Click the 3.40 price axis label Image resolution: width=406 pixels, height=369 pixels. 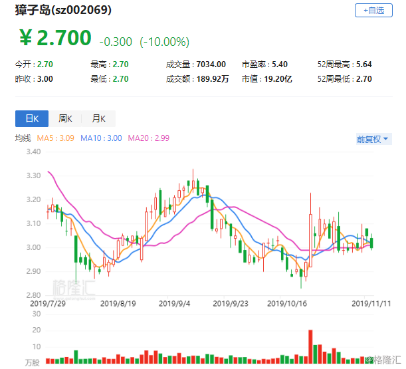(x=33, y=152)
